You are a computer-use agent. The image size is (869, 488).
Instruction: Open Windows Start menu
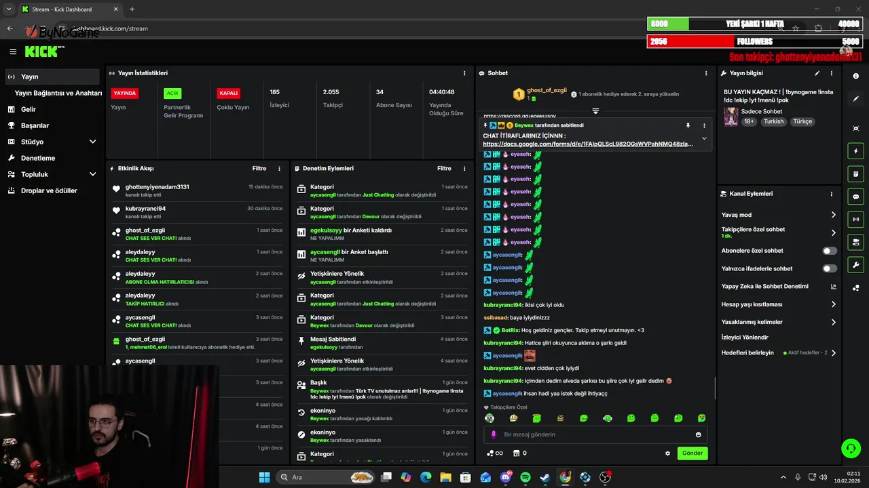pyautogui.click(x=265, y=477)
